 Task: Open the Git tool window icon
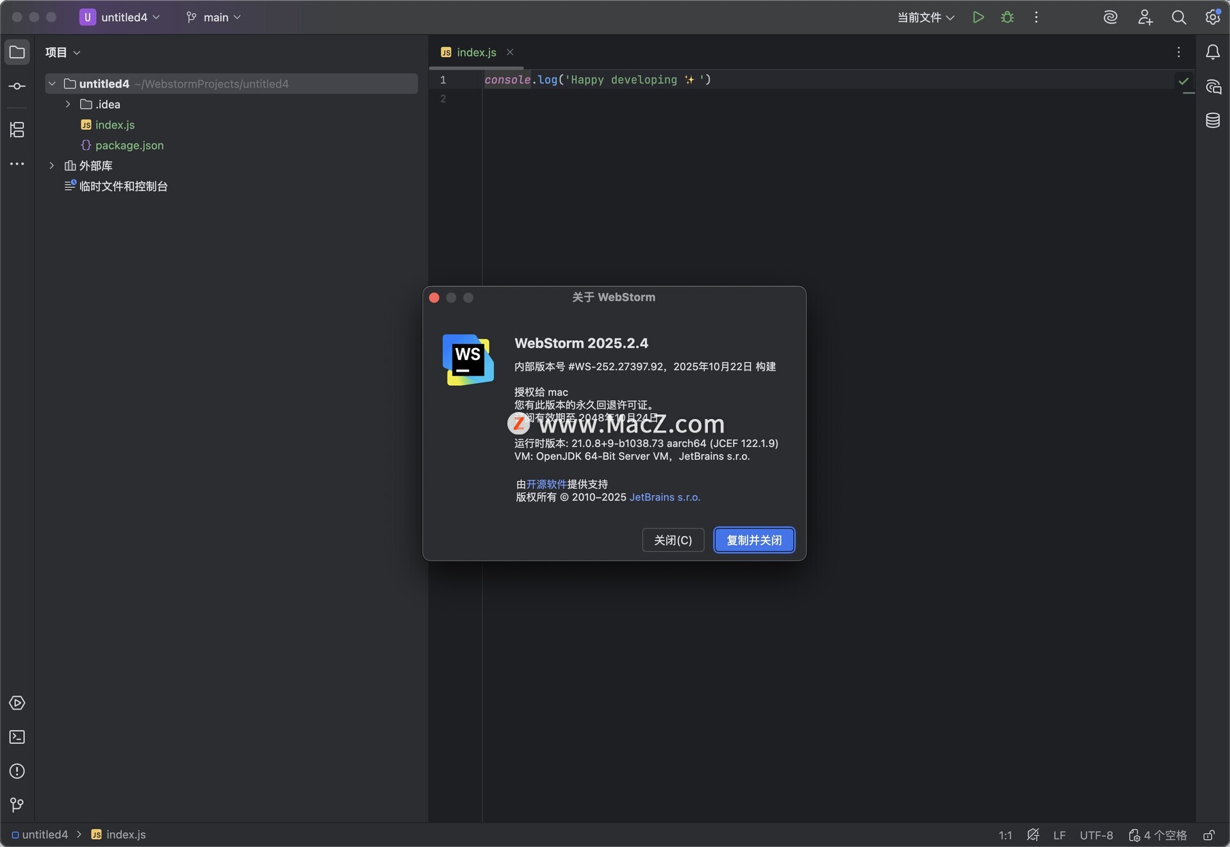coord(17,805)
